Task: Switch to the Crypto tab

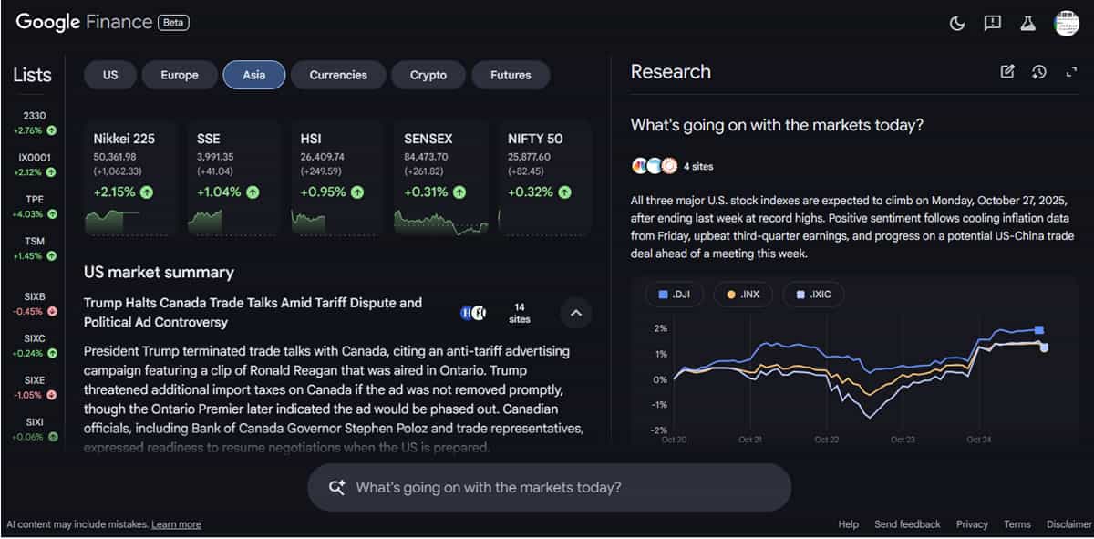Action: point(428,75)
